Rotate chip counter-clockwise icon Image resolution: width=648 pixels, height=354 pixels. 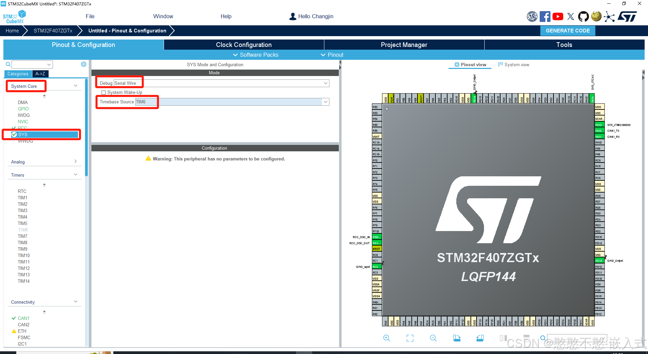[x=480, y=338]
